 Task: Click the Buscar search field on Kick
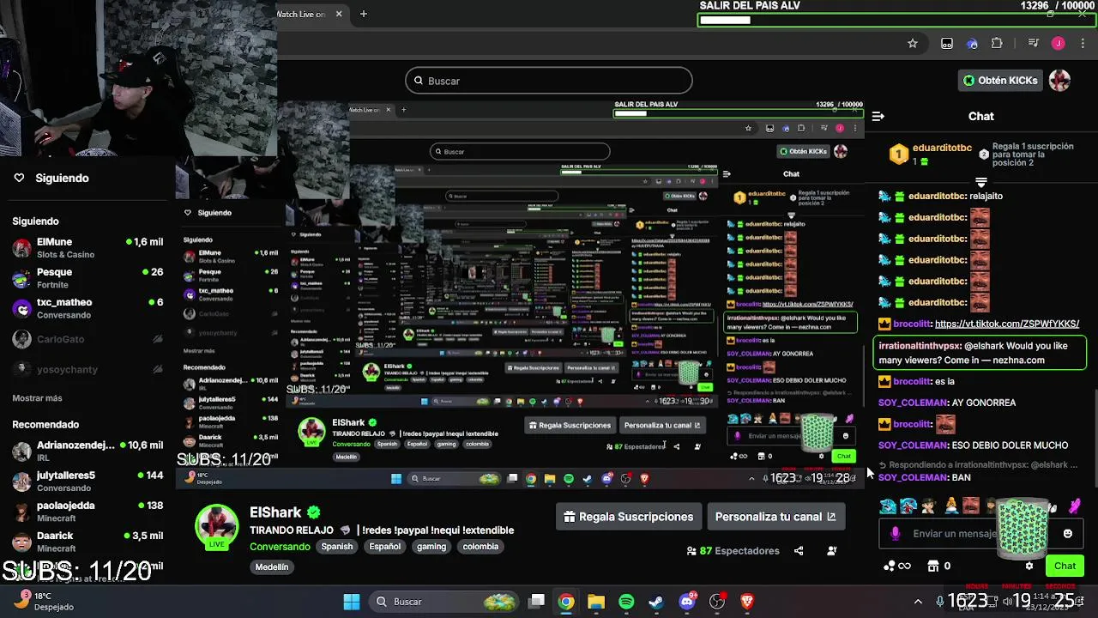coord(549,81)
